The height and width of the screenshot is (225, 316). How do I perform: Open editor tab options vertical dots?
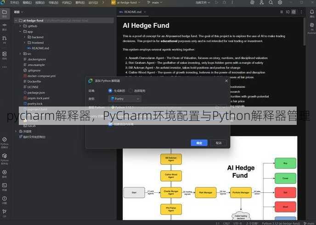[x=301, y=12]
